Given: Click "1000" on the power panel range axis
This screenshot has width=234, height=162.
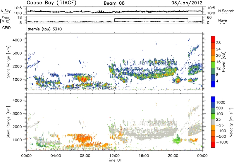Looking at the screenshot, I should pyautogui.click(x=17, y=79).
